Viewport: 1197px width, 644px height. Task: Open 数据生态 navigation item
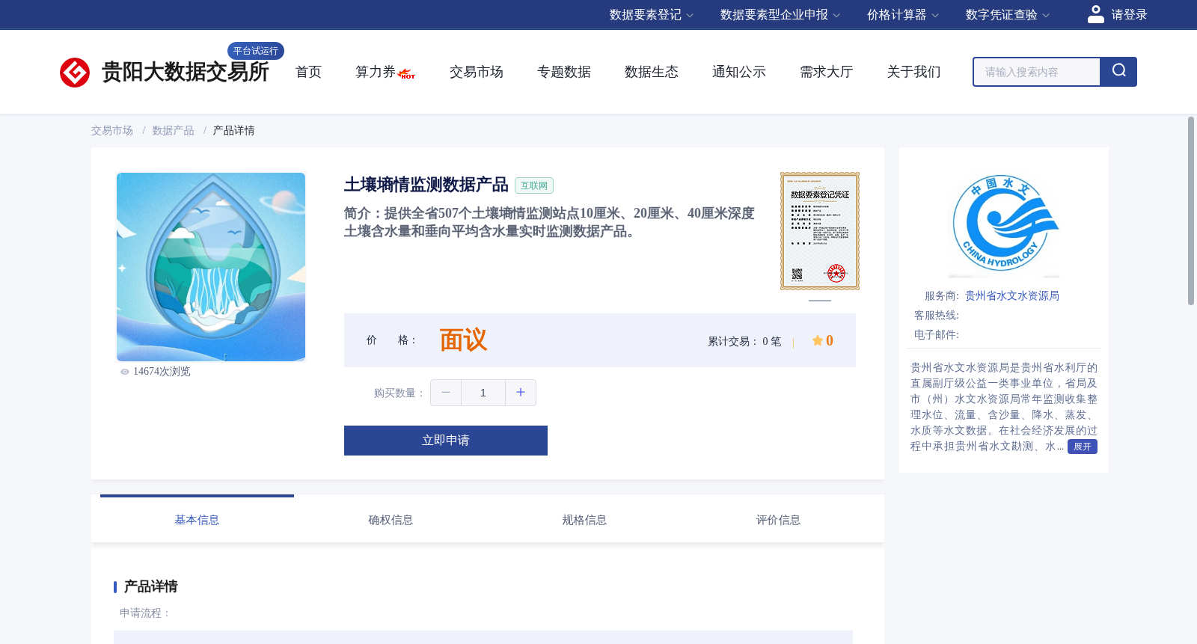[652, 72]
